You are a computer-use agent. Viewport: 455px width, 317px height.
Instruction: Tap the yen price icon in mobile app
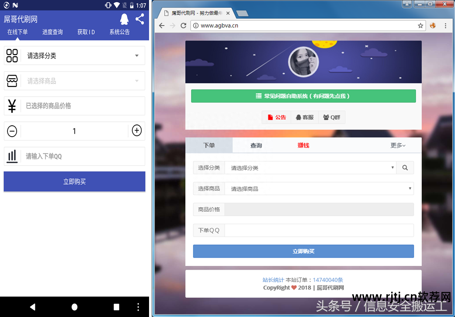[x=12, y=106]
